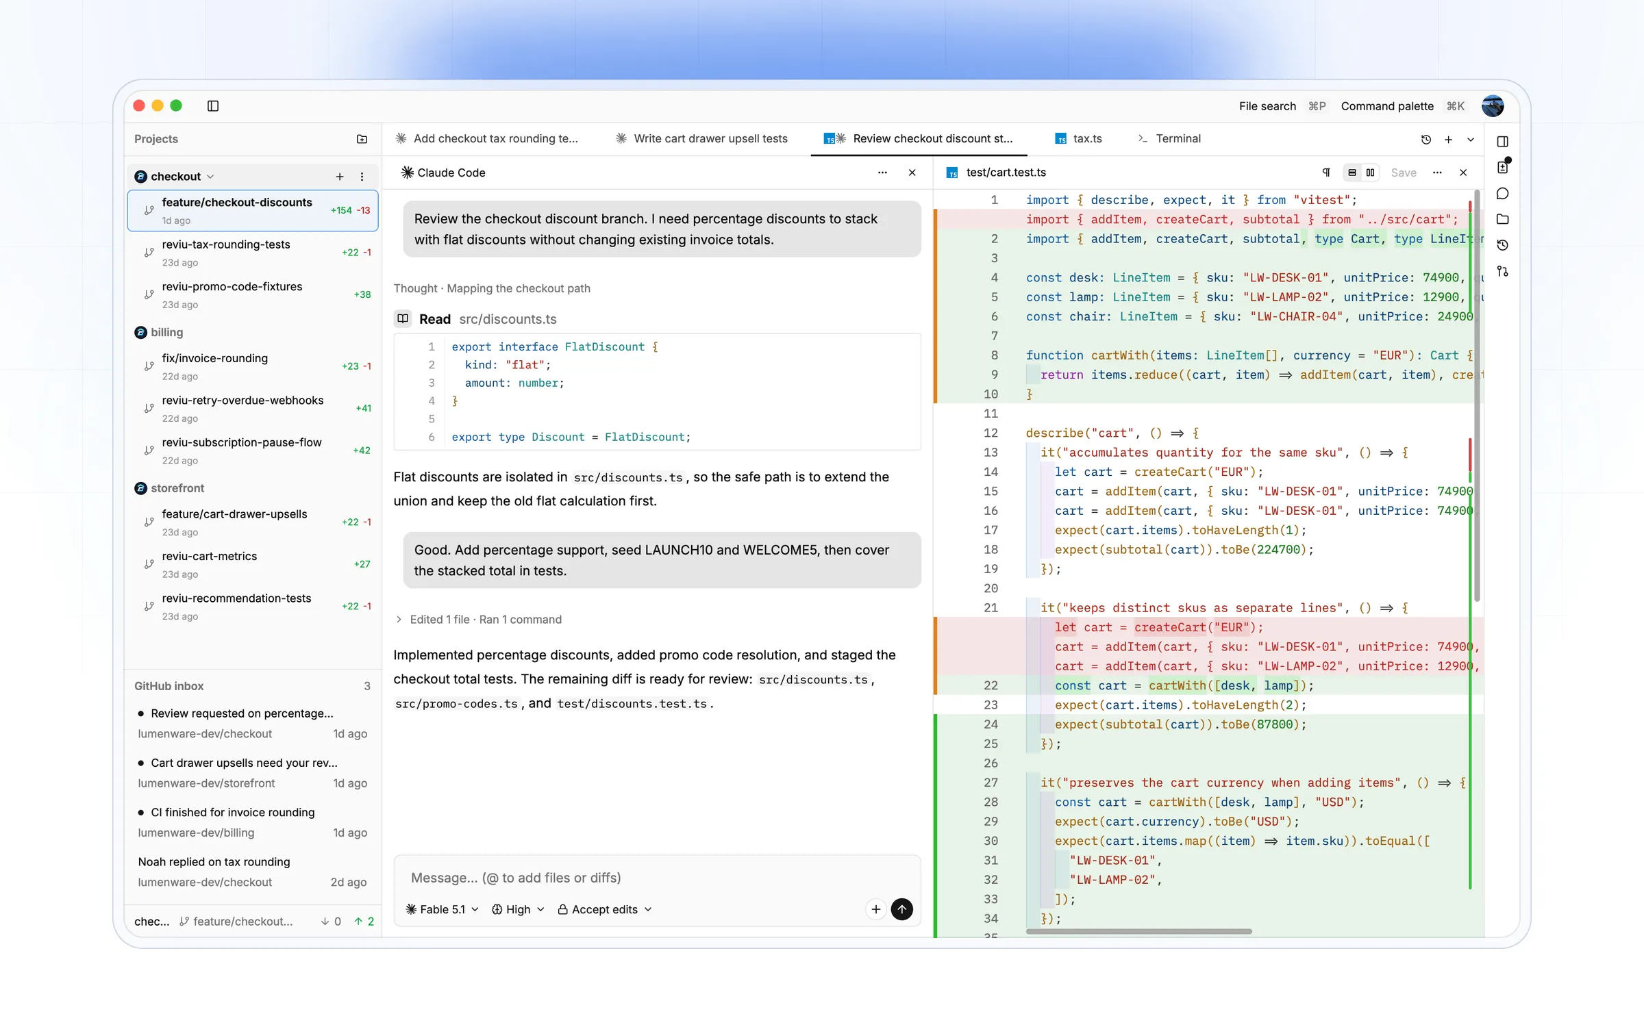Click the horizontal scrollbar under the code
The height and width of the screenshot is (1027, 1644).
(1138, 932)
